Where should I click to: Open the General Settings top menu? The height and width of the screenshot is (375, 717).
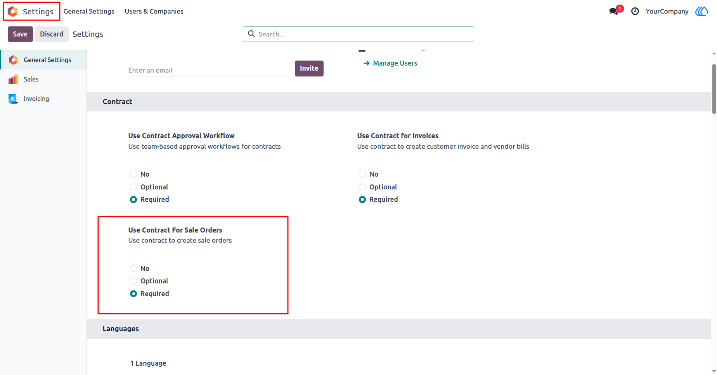coord(89,11)
